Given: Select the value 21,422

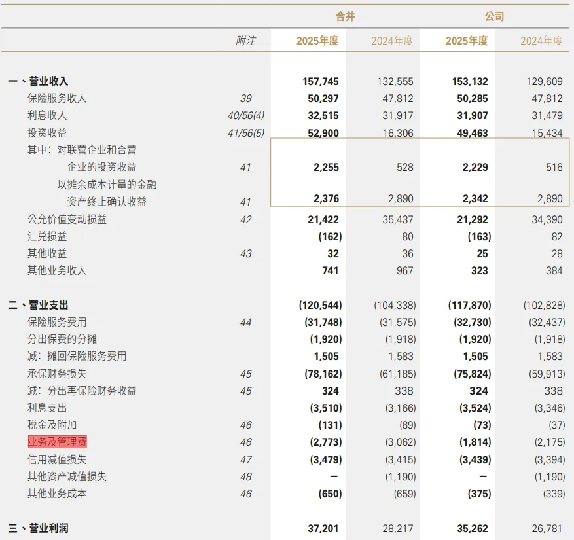Looking at the screenshot, I should pyautogui.click(x=323, y=220).
